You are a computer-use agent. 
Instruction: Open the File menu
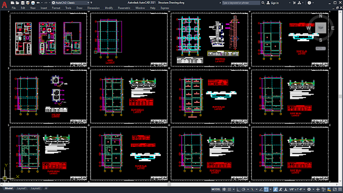13,8
